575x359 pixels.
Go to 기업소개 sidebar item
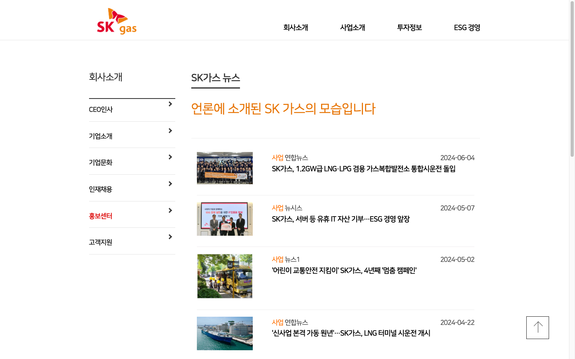coord(101,136)
